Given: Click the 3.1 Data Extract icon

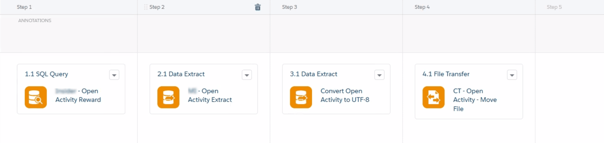Looking at the screenshot, I should pos(301,97).
